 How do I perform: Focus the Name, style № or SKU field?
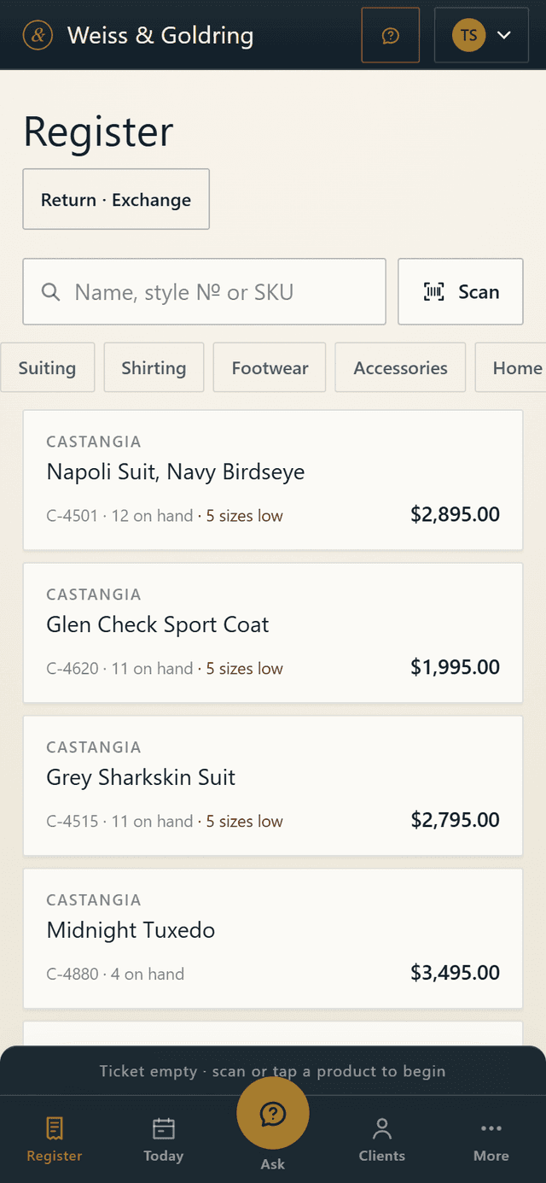coord(205,292)
